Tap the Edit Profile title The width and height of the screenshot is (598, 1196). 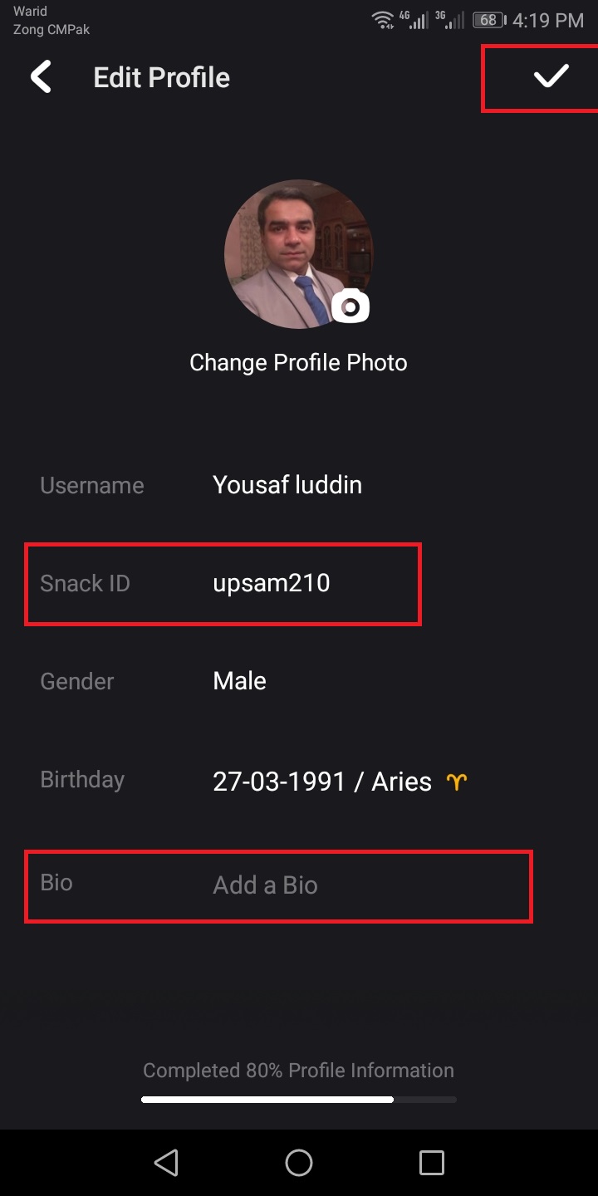pos(162,77)
